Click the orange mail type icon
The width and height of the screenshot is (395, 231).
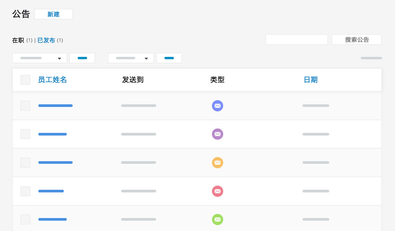218,163
